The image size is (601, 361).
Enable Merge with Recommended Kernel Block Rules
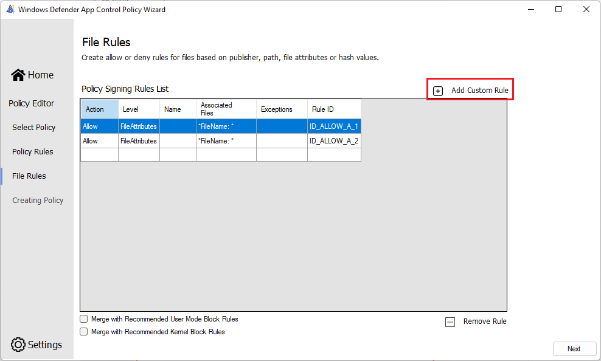(x=83, y=331)
